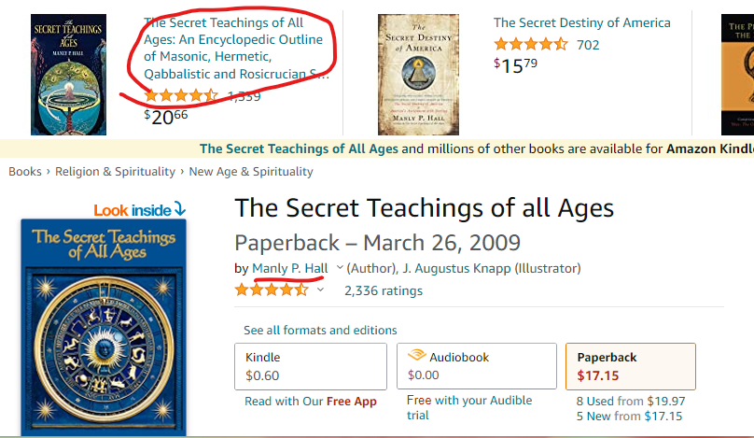Open The Secret Destiny of America cover image
754x438 pixels.
click(x=418, y=75)
